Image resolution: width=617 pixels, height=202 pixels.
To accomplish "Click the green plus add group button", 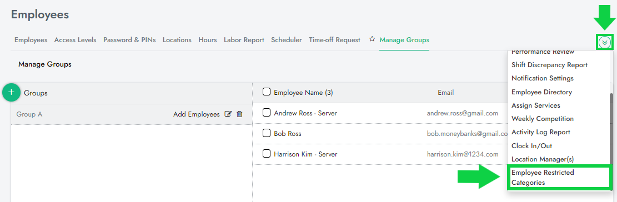I will [x=12, y=92].
